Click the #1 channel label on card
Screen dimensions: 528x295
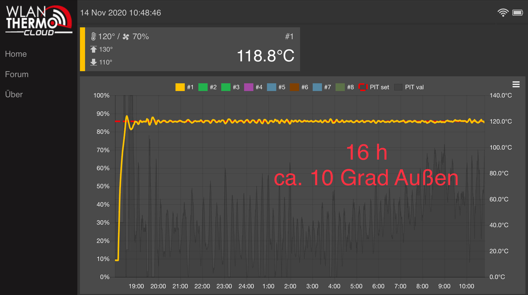(x=289, y=36)
